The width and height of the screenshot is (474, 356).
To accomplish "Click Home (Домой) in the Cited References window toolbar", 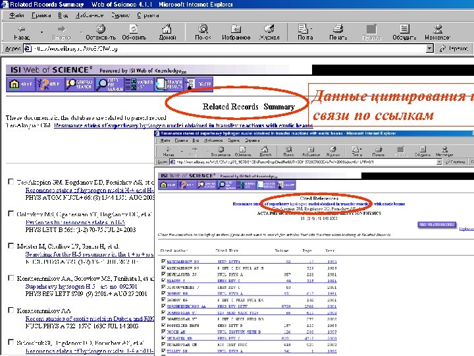I will click(265, 151).
